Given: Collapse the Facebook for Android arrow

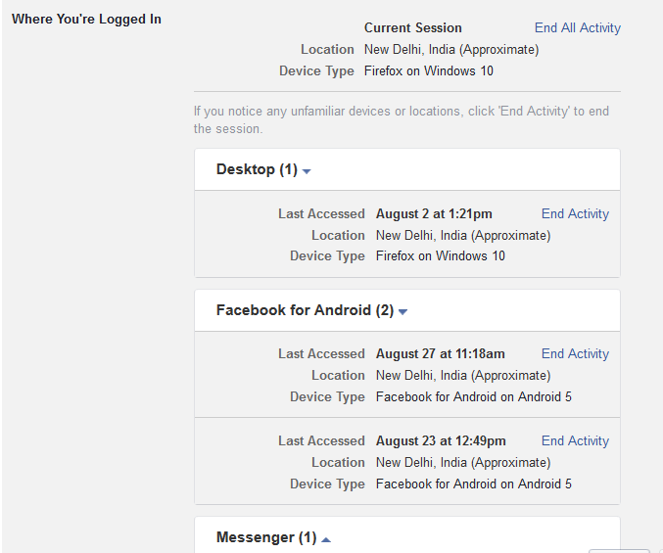Looking at the screenshot, I should 403,312.
